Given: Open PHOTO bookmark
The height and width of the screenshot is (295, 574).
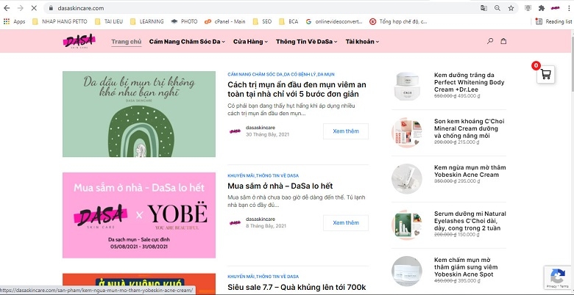Looking at the screenshot, I should coord(184,21).
